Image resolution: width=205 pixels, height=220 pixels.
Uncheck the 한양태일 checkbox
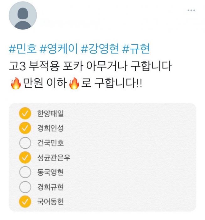tap(25, 113)
